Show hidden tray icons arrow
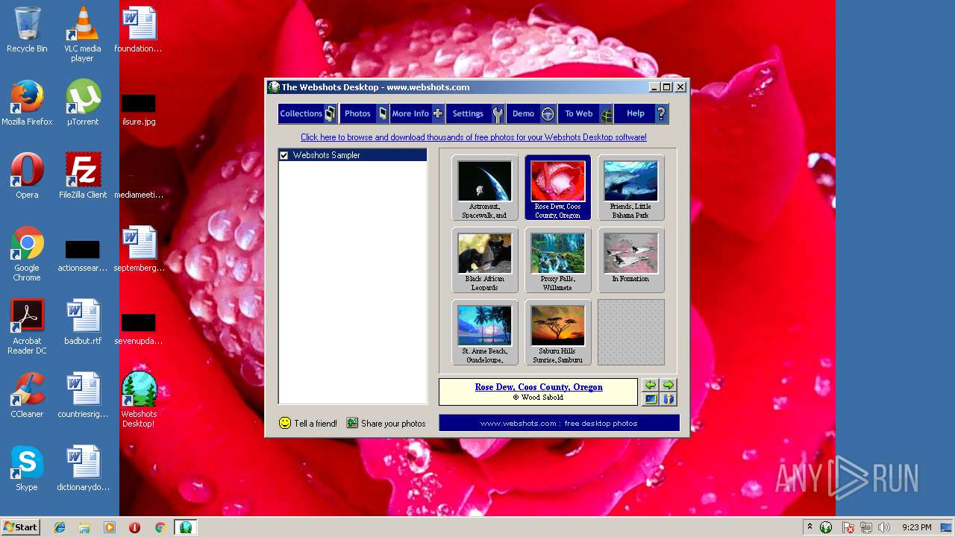955x537 pixels. [810, 527]
